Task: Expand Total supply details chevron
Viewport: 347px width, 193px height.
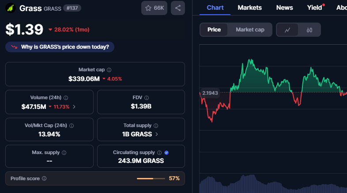Action: coord(157,134)
